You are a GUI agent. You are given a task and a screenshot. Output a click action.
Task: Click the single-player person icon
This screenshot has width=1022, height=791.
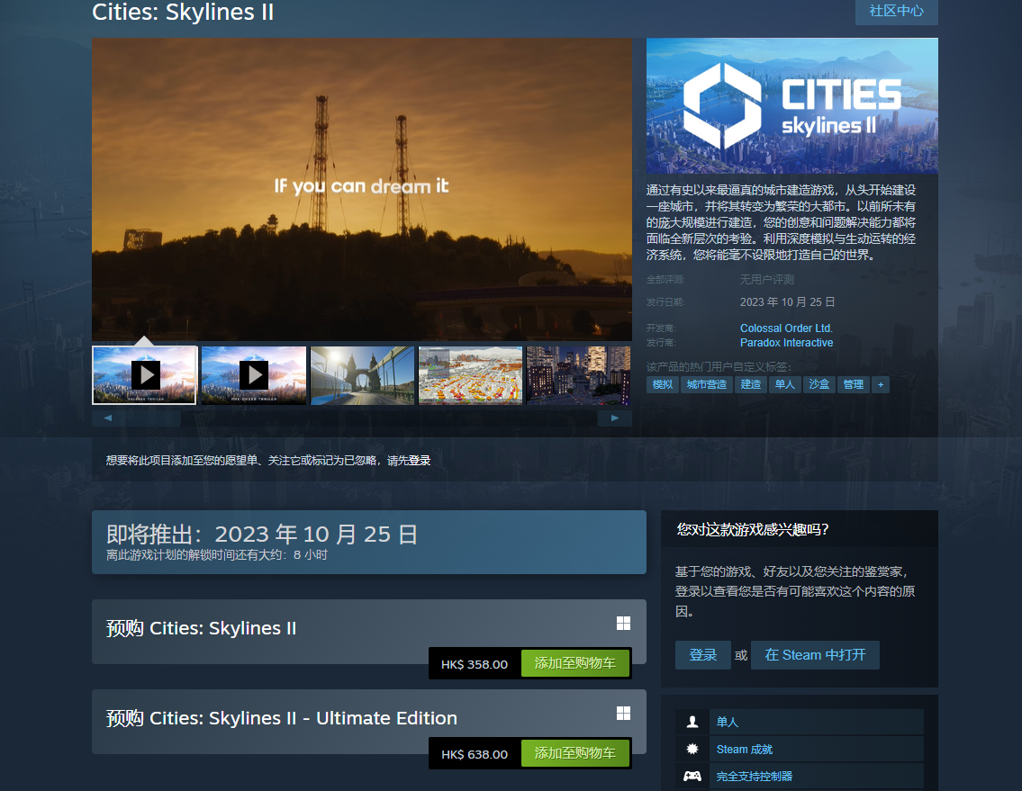(x=692, y=722)
